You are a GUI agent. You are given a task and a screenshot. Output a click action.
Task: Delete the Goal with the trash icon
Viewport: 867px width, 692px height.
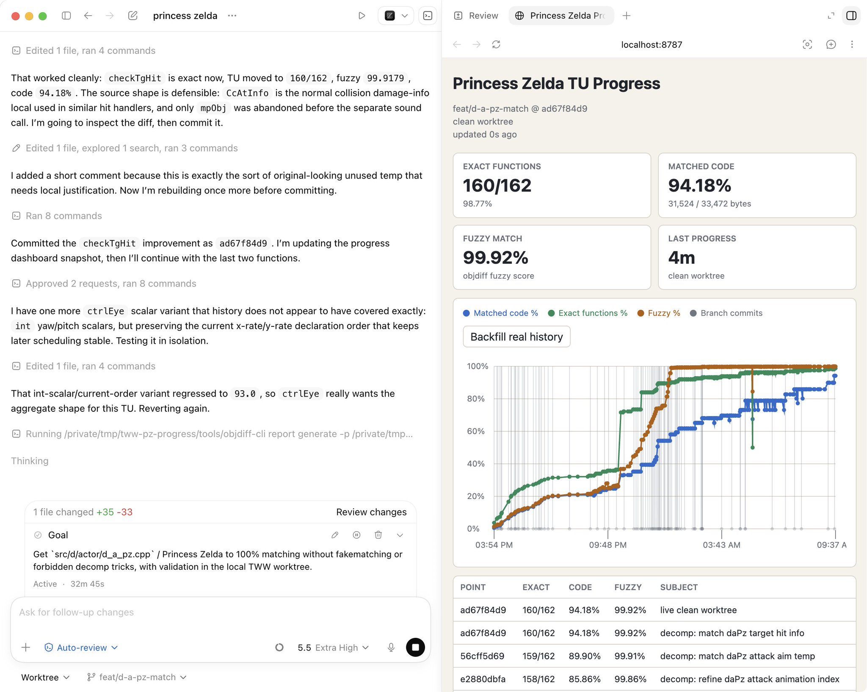[378, 535]
